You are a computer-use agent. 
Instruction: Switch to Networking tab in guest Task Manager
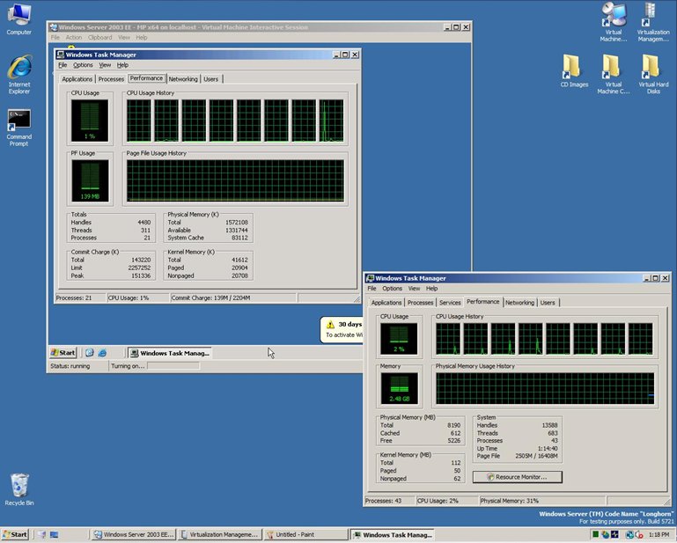coord(183,79)
